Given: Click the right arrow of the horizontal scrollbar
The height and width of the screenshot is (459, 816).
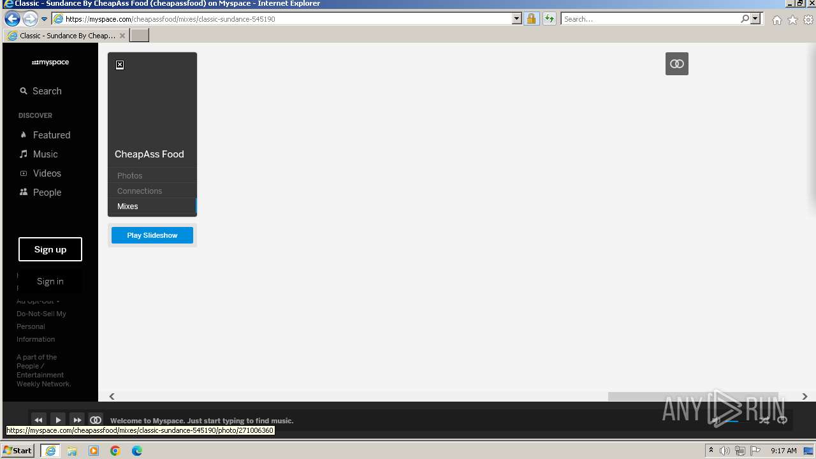Looking at the screenshot, I should (805, 397).
